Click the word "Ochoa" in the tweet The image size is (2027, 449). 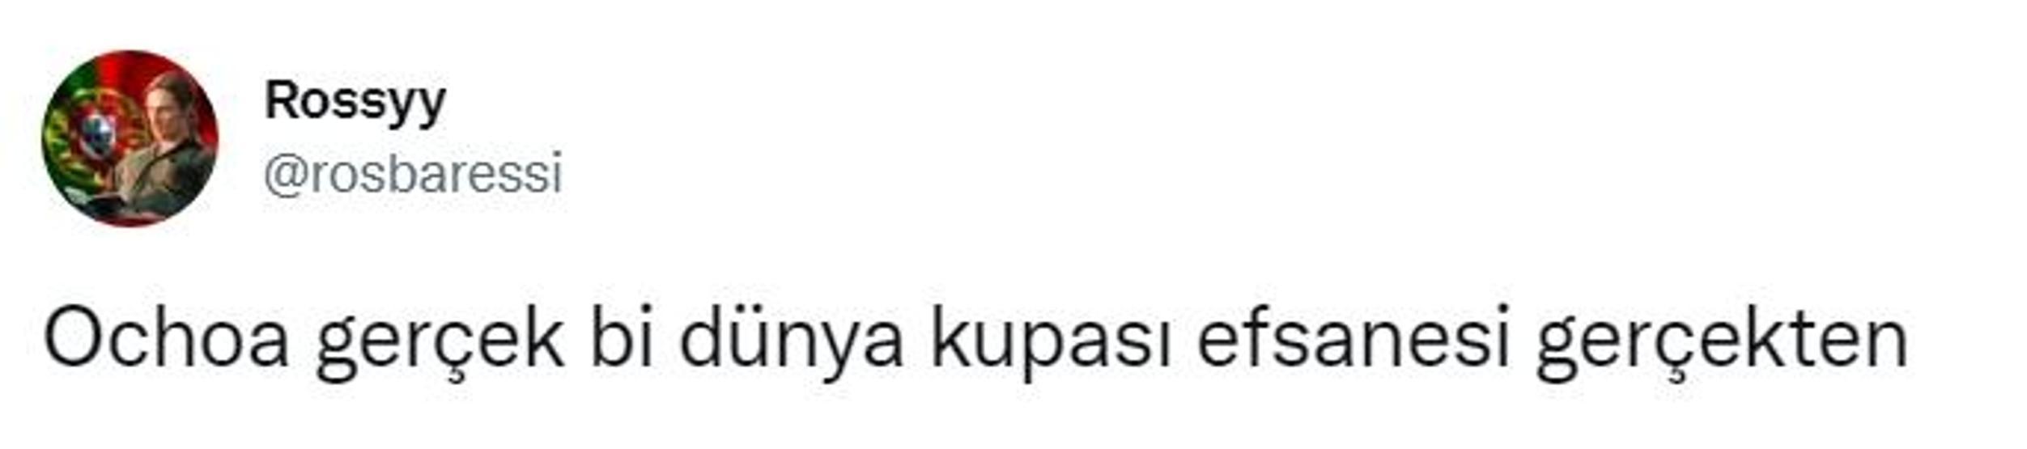166,337
